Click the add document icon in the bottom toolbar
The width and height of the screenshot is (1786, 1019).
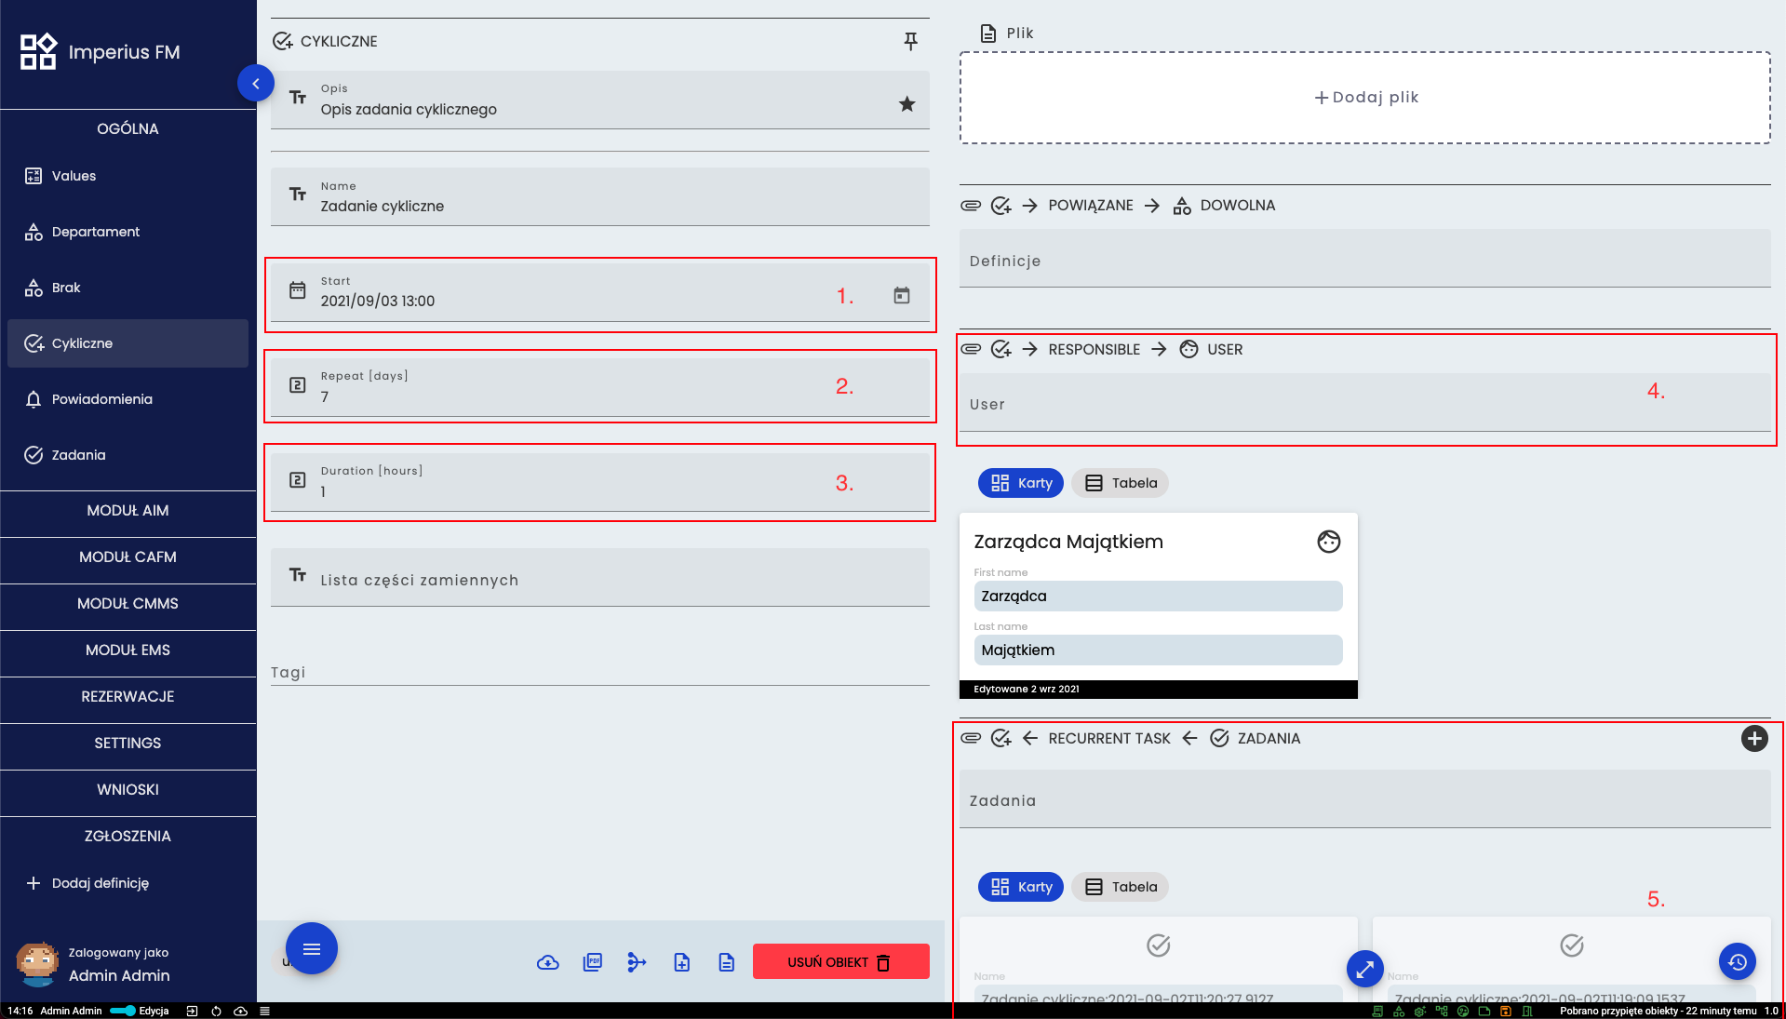pyautogui.click(x=681, y=962)
